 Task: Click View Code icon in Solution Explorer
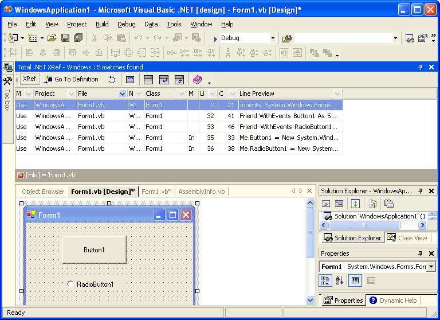tap(326, 204)
